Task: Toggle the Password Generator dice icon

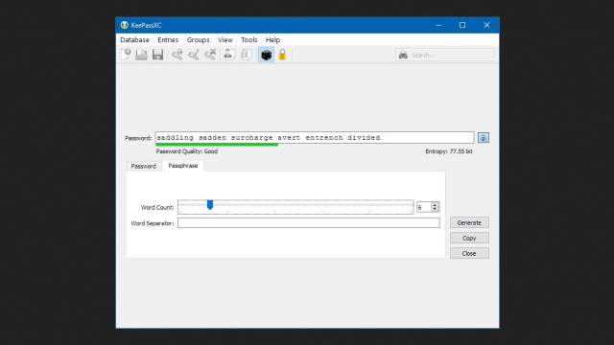Action: pyautogui.click(x=267, y=55)
